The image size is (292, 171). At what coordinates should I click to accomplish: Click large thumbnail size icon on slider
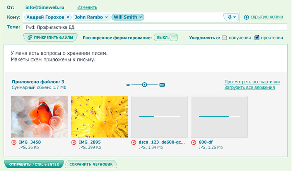162,85
